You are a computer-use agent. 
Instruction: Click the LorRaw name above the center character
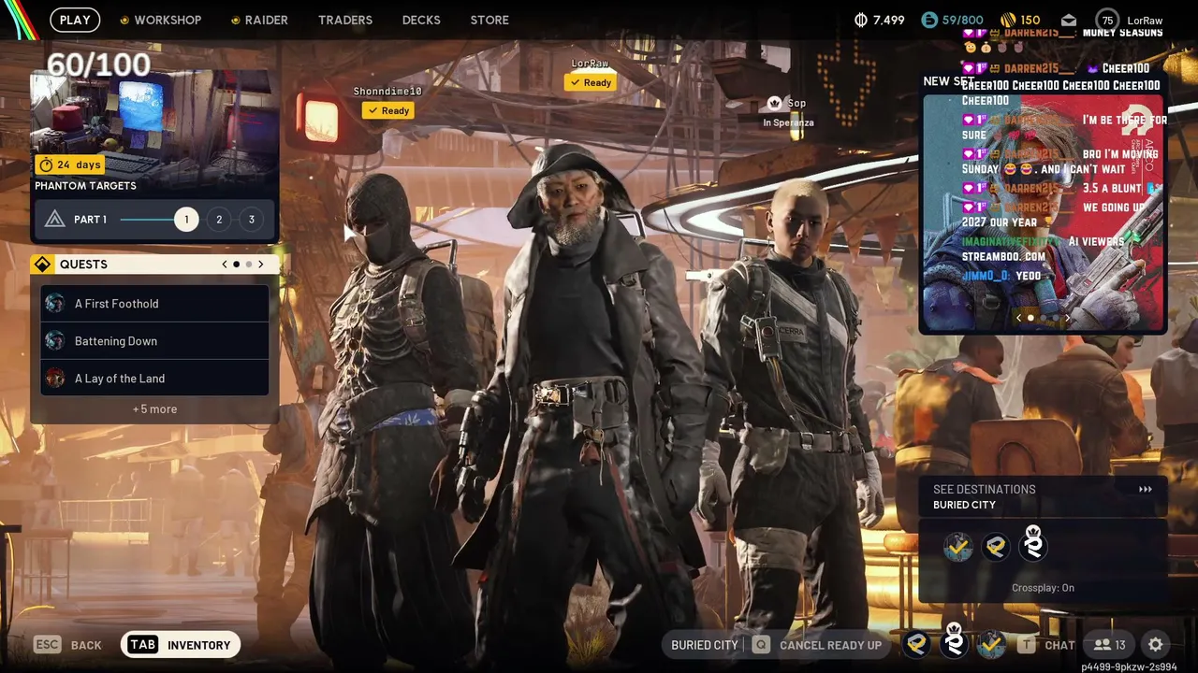pos(591,64)
